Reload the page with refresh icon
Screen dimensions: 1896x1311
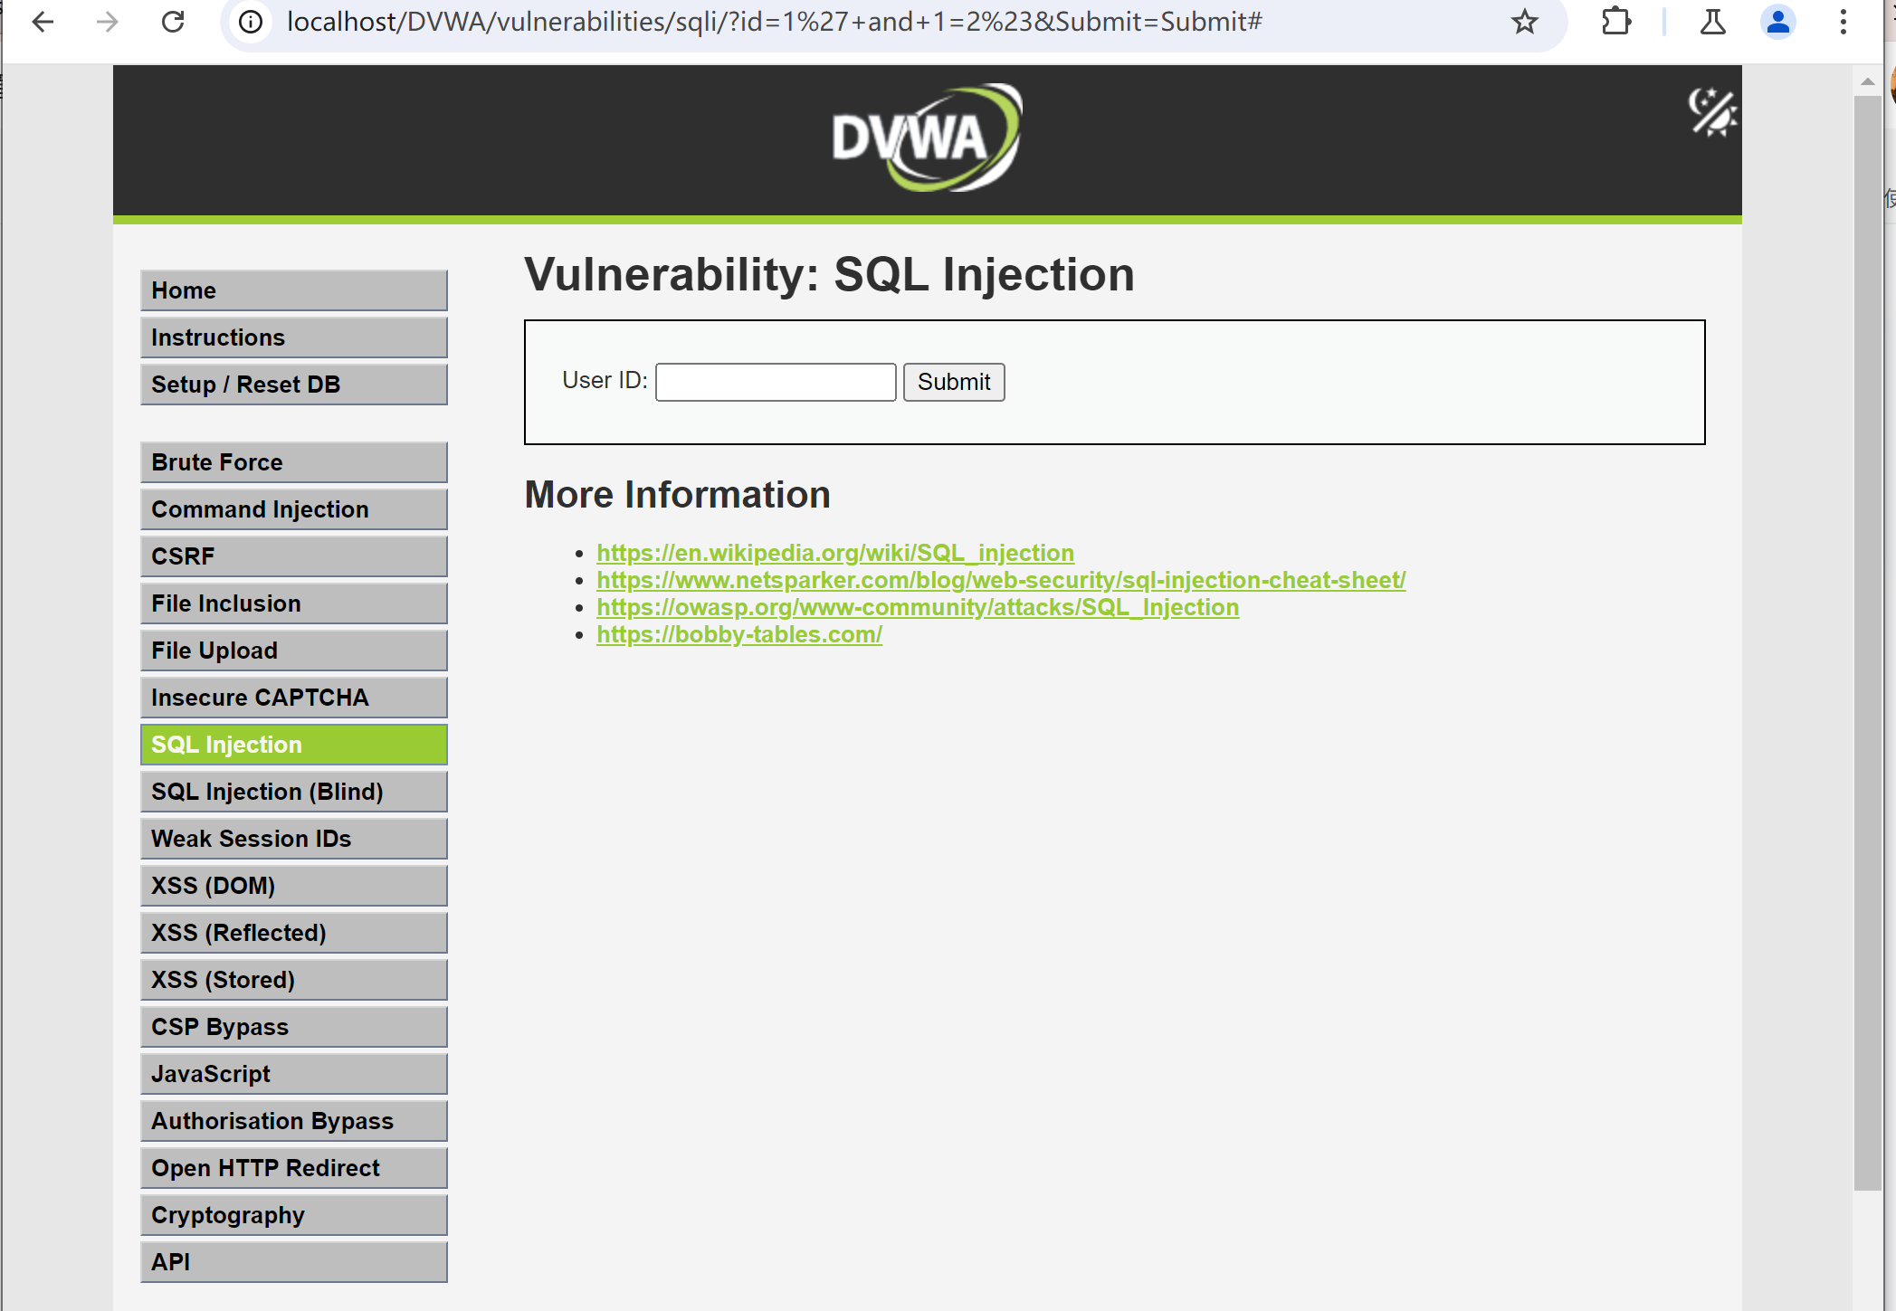coord(173,22)
